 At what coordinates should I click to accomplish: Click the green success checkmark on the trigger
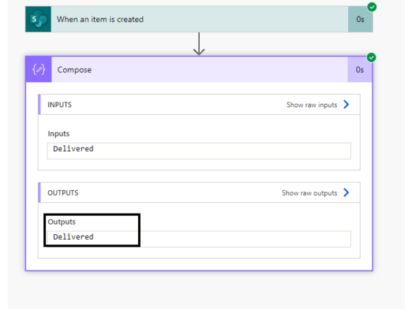tap(371, 7)
